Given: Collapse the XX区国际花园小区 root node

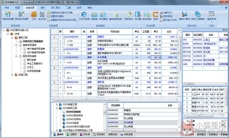Looking at the screenshot, I should tap(4, 30).
